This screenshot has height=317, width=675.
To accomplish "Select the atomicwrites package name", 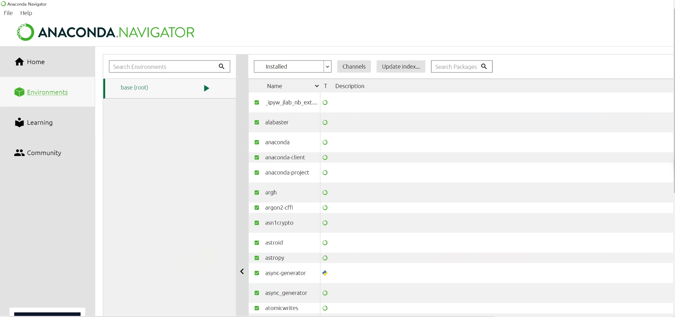I will tap(282, 308).
